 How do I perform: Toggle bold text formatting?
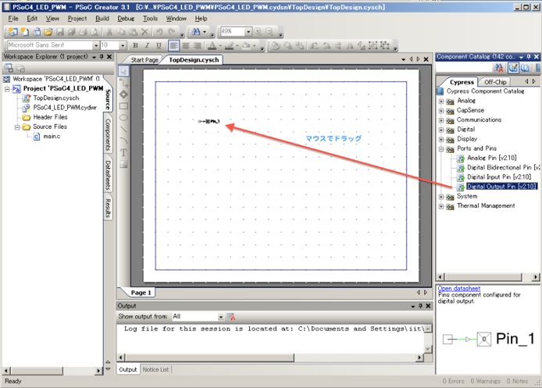coord(135,45)
